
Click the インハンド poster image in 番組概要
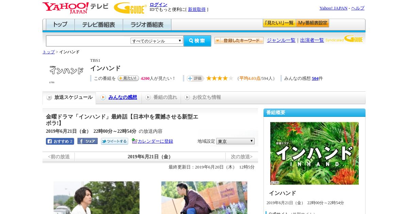click(x=314, y=154)
